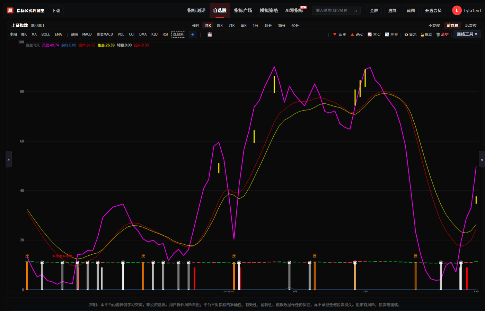The image size is (485, 311).
Task: Click the 获利:0.00 legend value
Action: pos(69,45)
